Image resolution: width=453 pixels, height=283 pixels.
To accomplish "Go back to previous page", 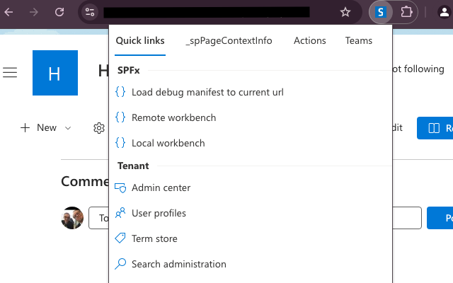I will (x=10, y=12).
